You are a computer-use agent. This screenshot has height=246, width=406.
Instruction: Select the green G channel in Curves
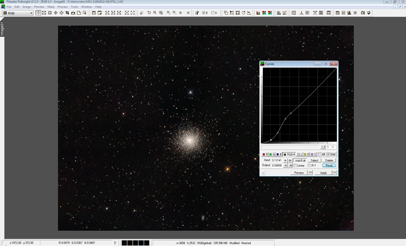point(272,154)
